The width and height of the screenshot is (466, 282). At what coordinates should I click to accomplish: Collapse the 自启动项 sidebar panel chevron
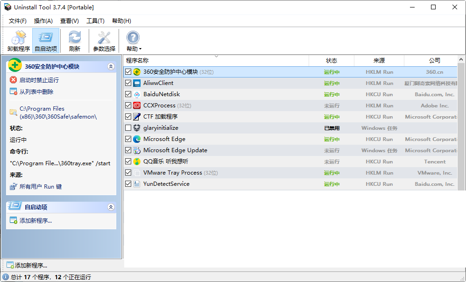coord(111,207)
